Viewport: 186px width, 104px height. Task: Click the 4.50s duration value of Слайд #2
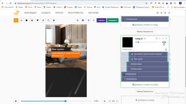pos(164,42)
